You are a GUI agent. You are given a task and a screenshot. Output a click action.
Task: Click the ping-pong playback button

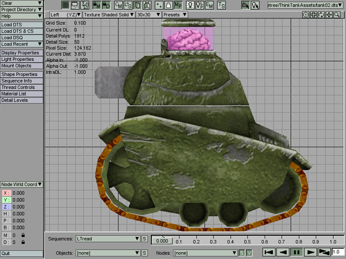(x=324, y=252)
